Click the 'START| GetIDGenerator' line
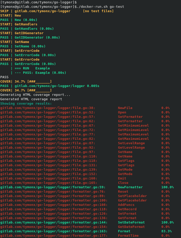 coord(22,33)
